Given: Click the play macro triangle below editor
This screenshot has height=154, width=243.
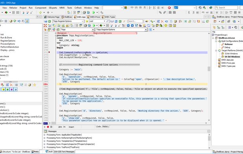Looking at the screenshot, I should pos(45,127).
